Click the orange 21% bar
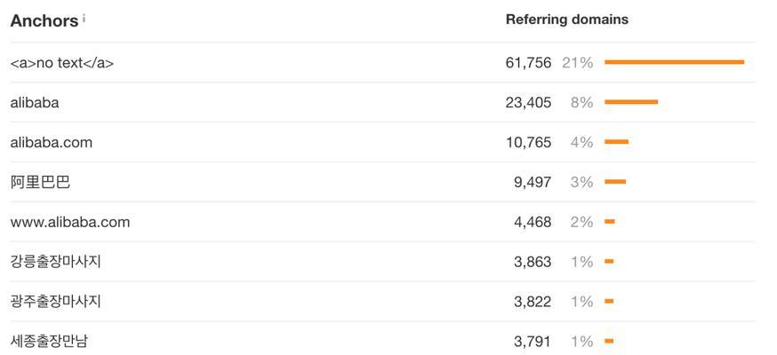The width and height of the screenshot is (777, 355). (675, 62)
